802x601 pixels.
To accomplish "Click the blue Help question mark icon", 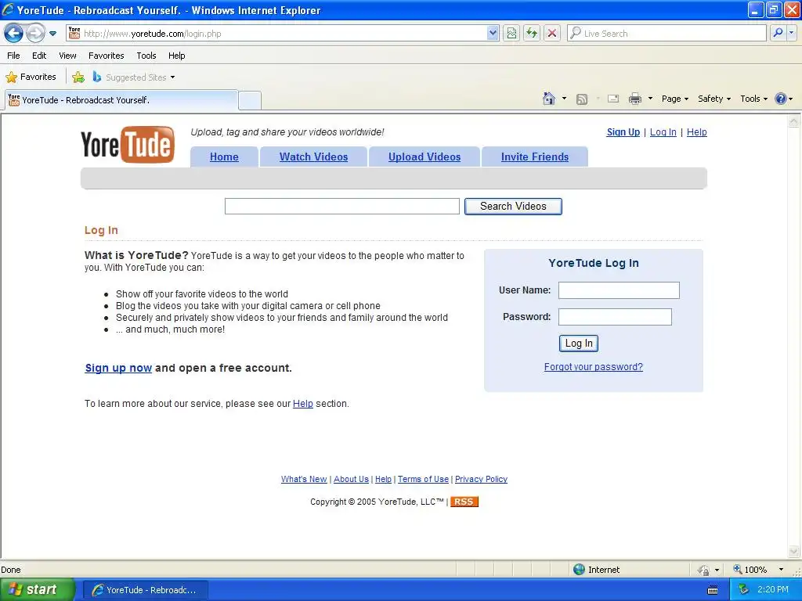I will point(781,99).
